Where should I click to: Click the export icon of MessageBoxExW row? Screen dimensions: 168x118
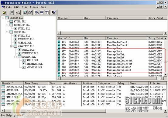59,58
